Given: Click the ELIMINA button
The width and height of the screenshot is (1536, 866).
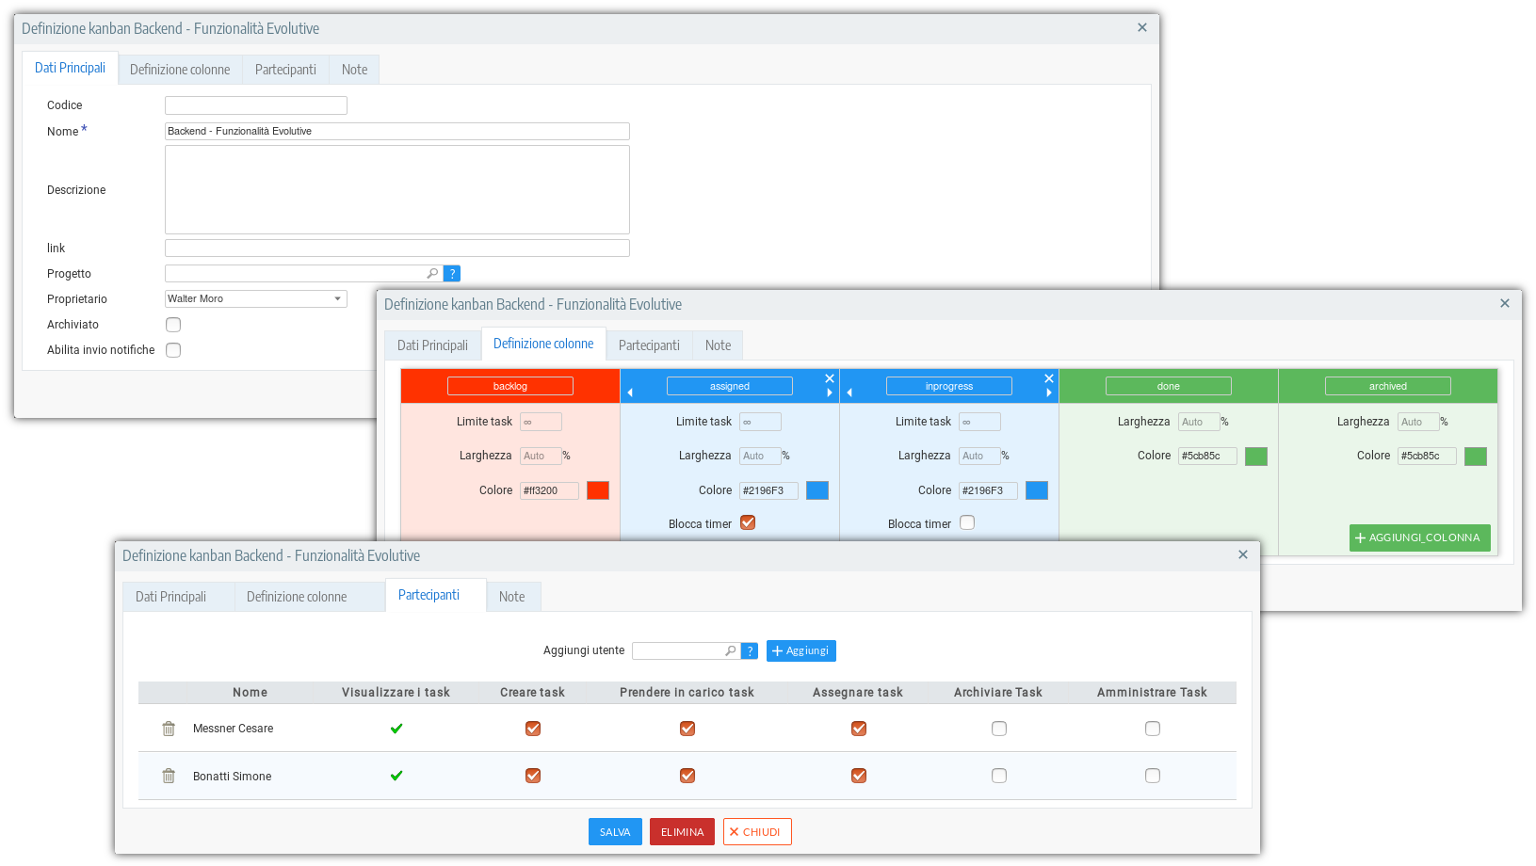Looking at the screenshot, I should 682,832.
